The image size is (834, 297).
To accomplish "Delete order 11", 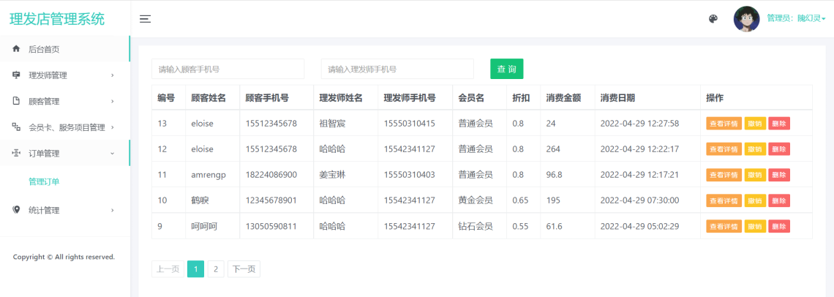I will tap(778, 175).
